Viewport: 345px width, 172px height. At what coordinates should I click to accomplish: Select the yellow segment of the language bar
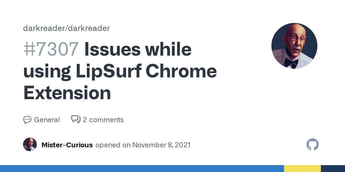click(x=302, y=169)
